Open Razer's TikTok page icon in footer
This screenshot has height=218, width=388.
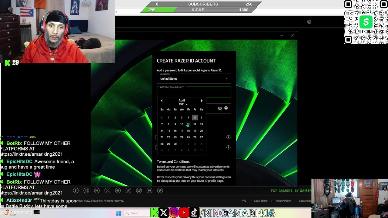(x=129, y=190)
